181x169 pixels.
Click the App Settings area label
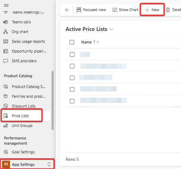(x=23, y=164)
